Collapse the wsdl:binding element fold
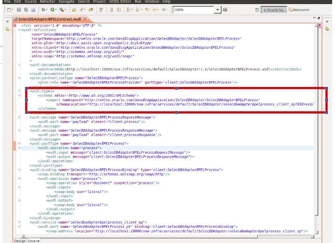Image resolution: width=335 pixels, height=243 pixels. tap(19, 170)
